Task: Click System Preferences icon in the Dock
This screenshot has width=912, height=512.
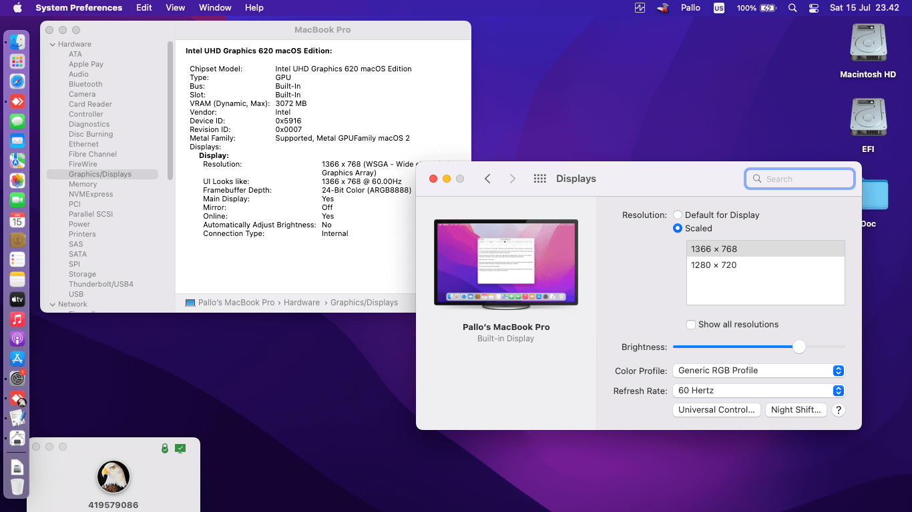Action: (17, 379)
